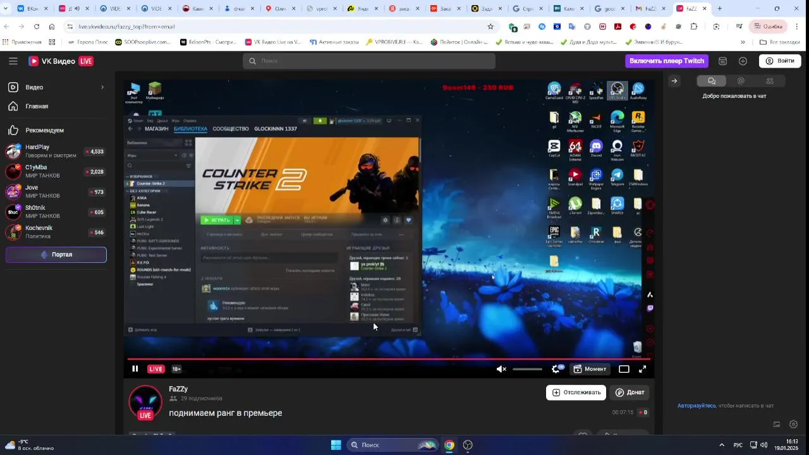This screenshot has height=455, width=809.
Task: Select the mentions tab in chat
Action: click(741, 81)
